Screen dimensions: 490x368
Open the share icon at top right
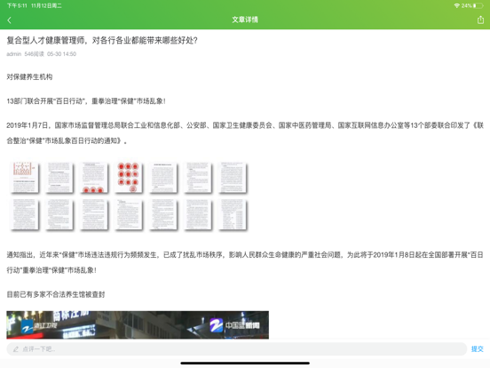(x=480, y=20)
